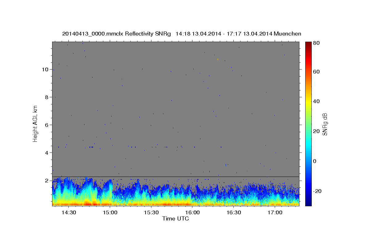Image resolution: width=370 pixels, height=247 pixels.
Task: Click the 'SNRg dB' colorbar label
Action: point(324,124)
